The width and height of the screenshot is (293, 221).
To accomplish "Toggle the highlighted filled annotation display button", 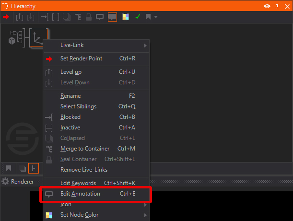I will click(112, 17).
